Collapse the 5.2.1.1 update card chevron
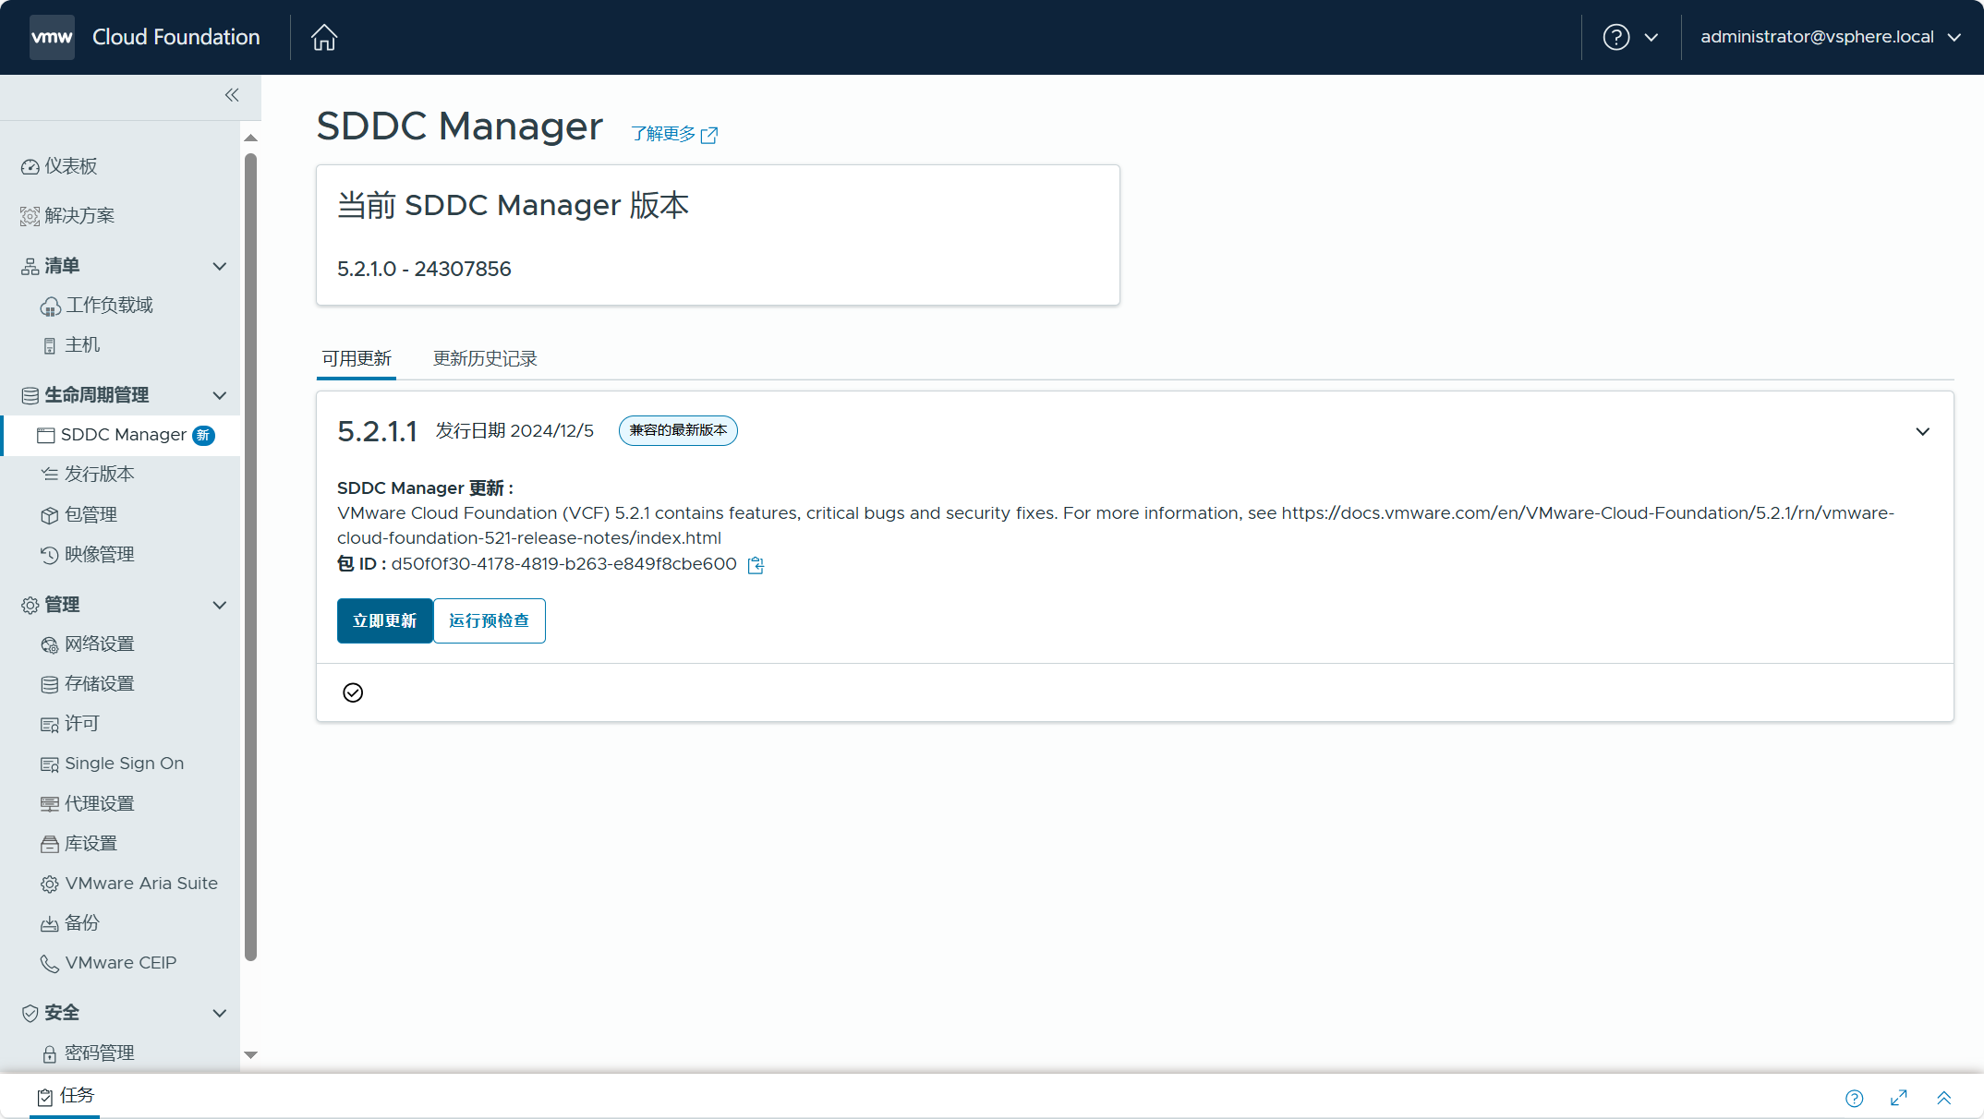 coord(1922,431)
